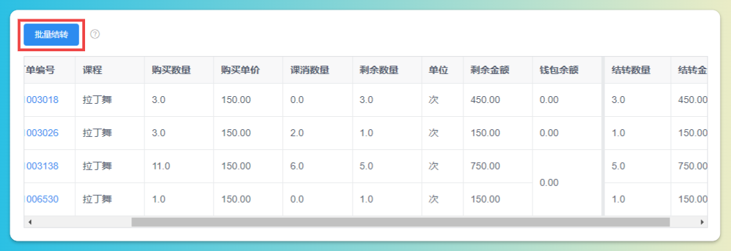Click 剩余金额 750.00 in row 003138
The image size is (731, 251).
(x=485, y=166)
